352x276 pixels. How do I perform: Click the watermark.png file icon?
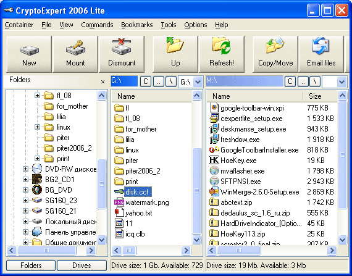click(119, 203)
